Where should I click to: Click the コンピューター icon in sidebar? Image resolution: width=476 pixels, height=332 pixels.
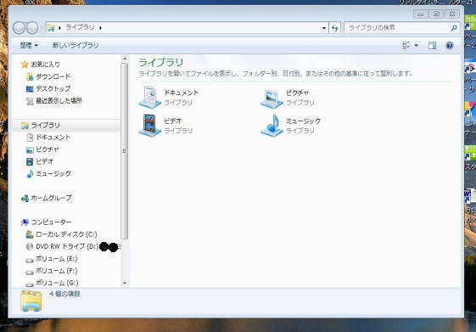[x=25, y=222]
